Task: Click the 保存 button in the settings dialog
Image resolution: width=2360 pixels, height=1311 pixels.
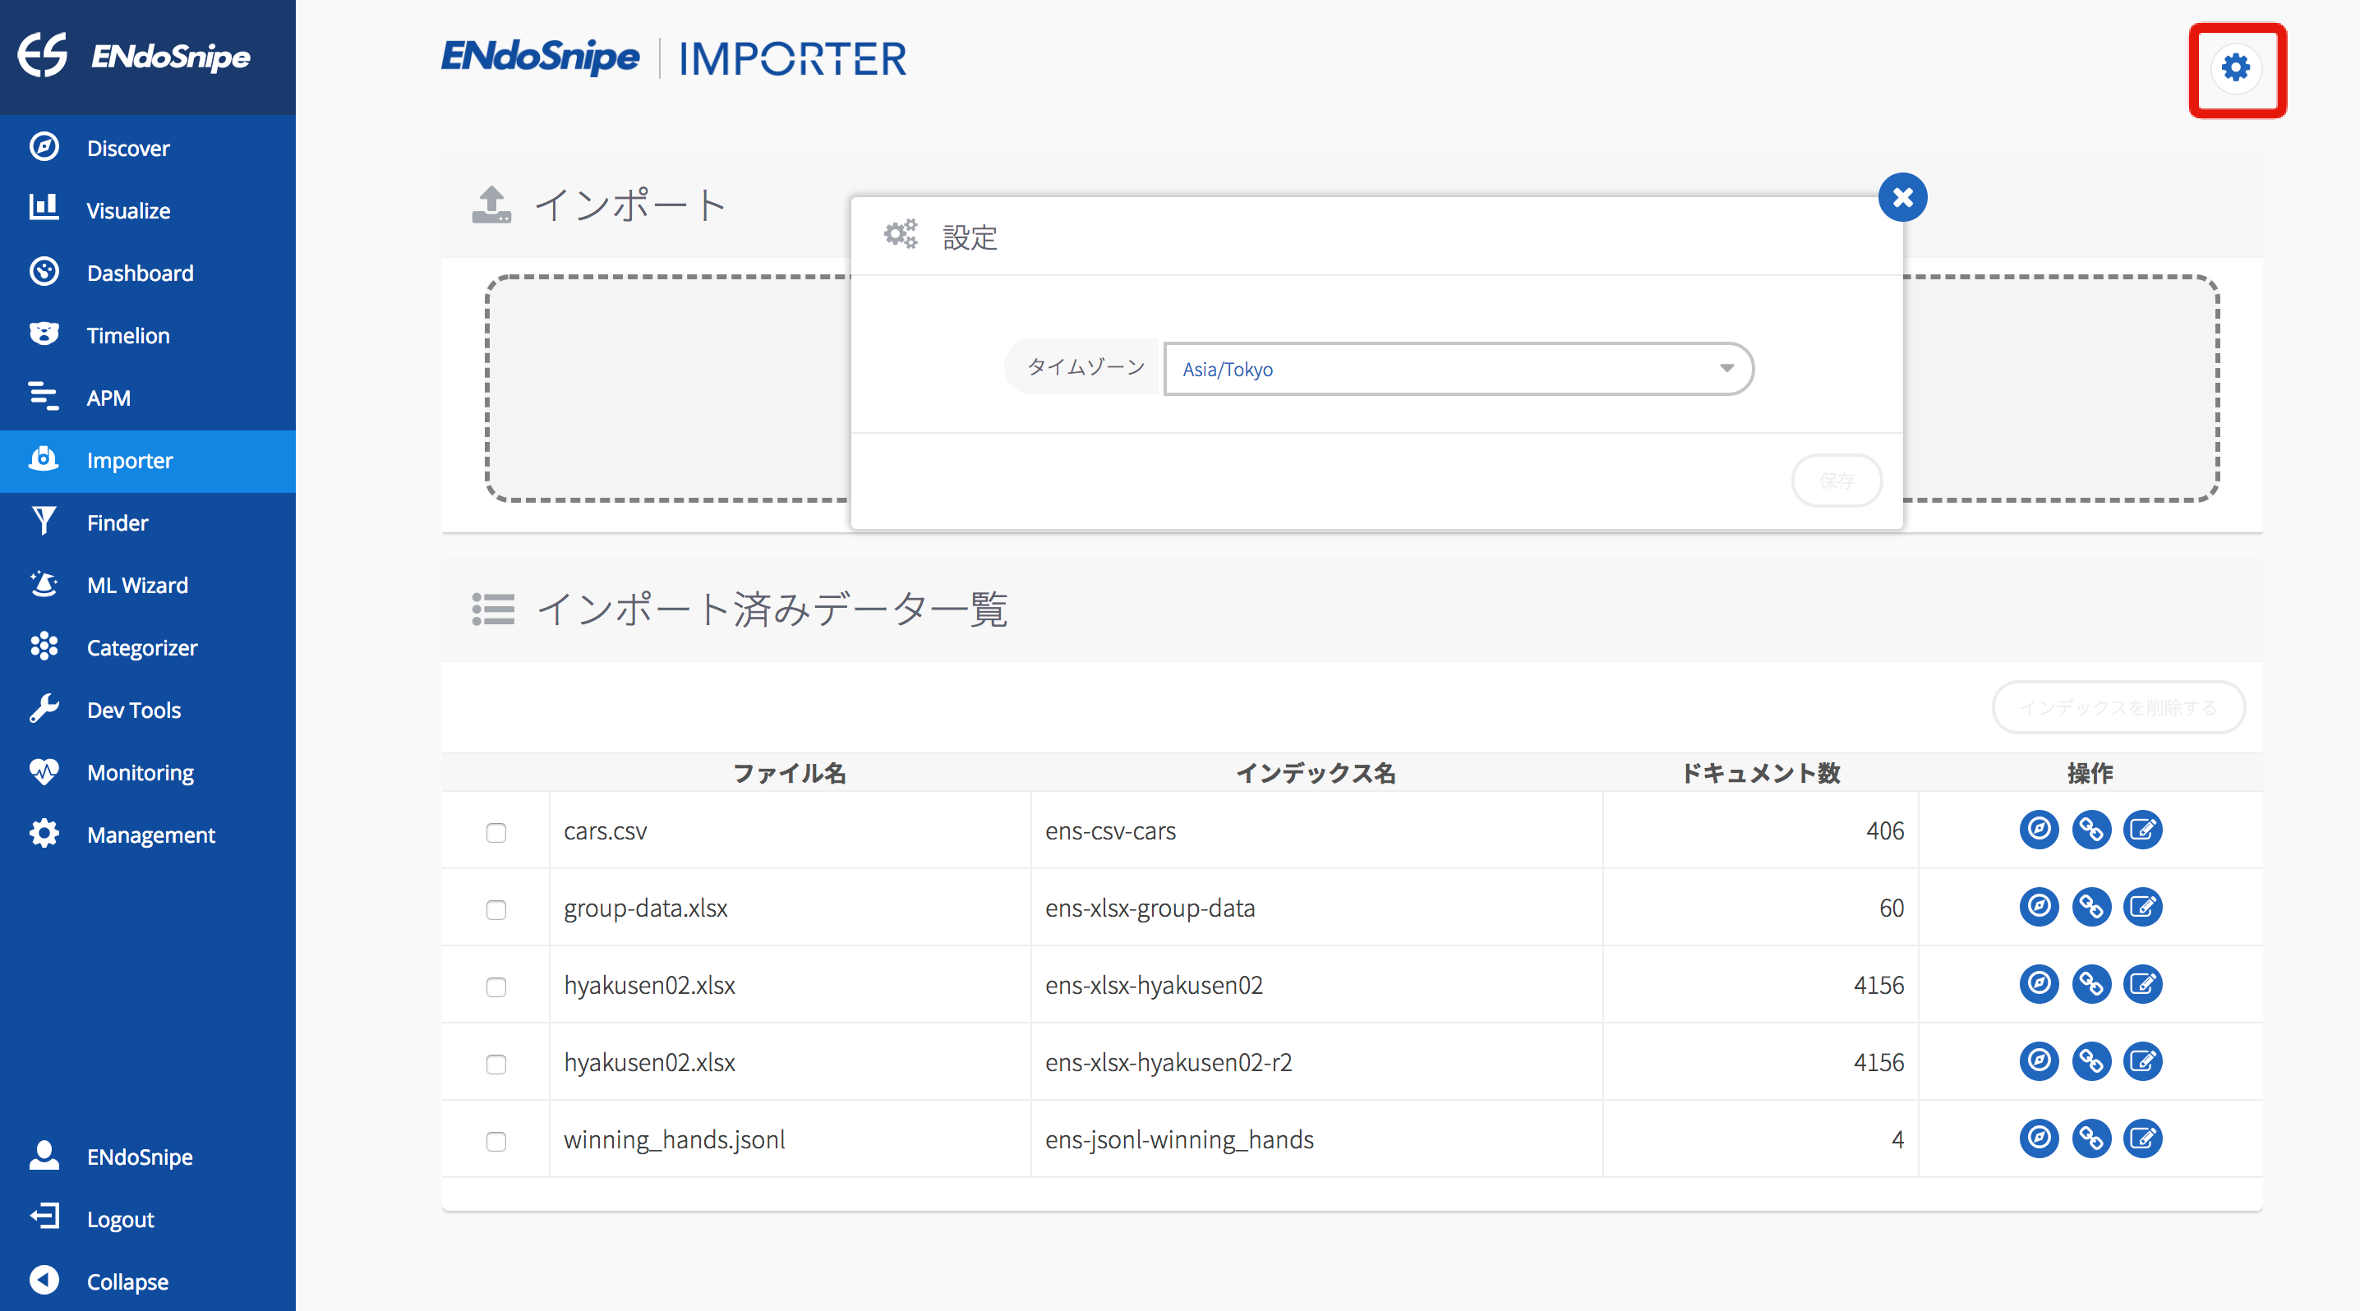Action: 1836,481
